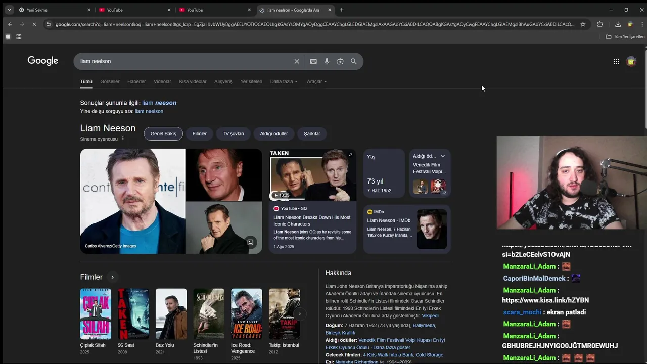This screenshot has height=364, width=647.
Task: Switch to the Yer siteleri tab
Action: [x=251, y=81]
